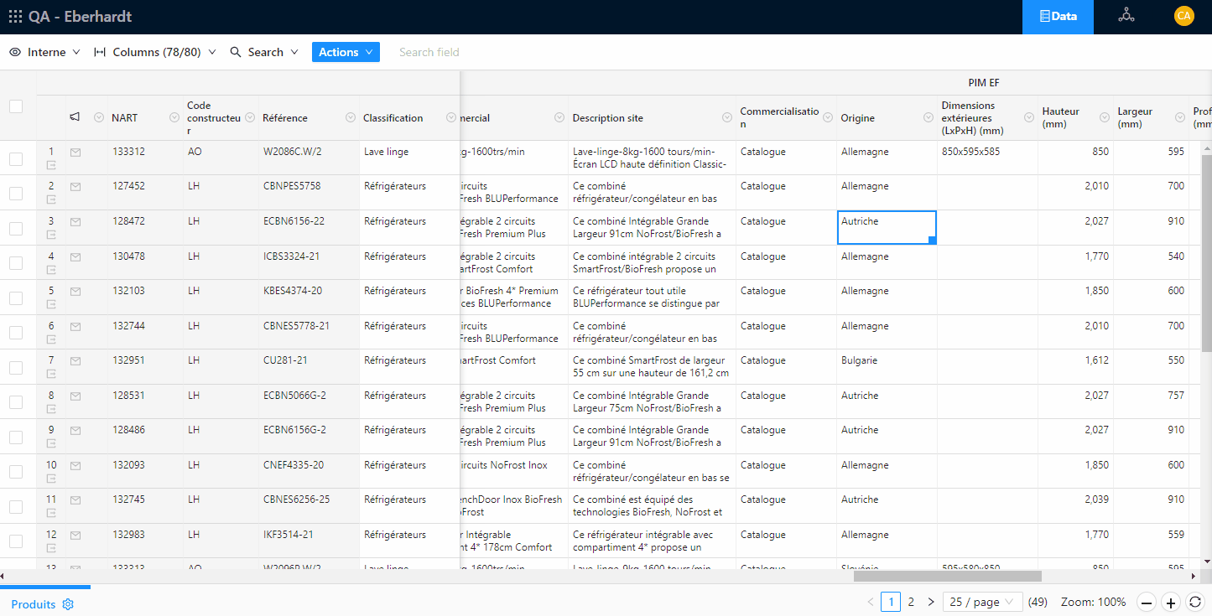Reset zoom with the refresh icon

(x=1195, y=602)
